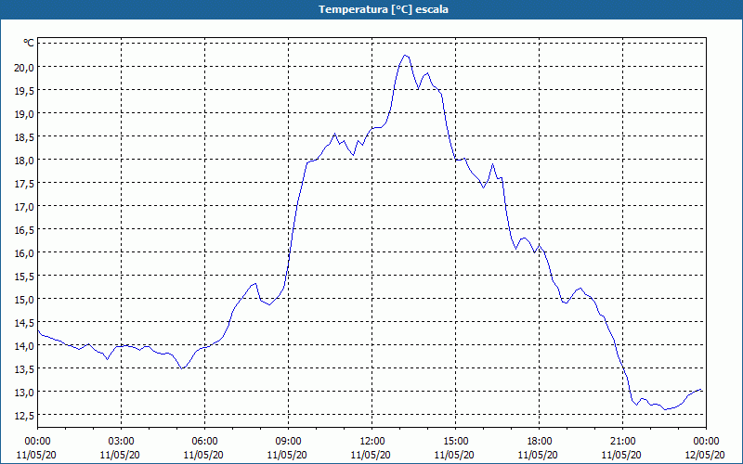Click the 11/05/20 date under 15:00

[x=454, y=455]
